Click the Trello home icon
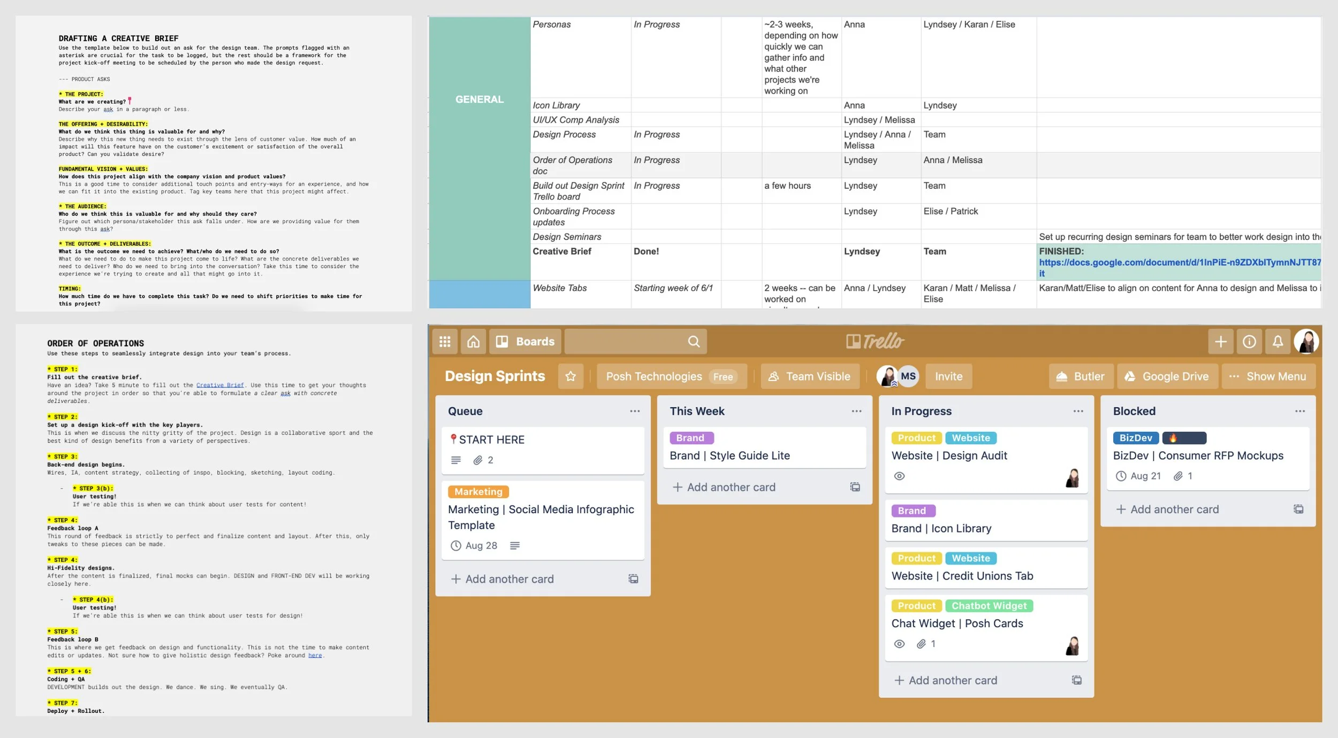 tap(473, 341)
